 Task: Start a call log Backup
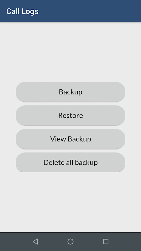coord(70,92)
